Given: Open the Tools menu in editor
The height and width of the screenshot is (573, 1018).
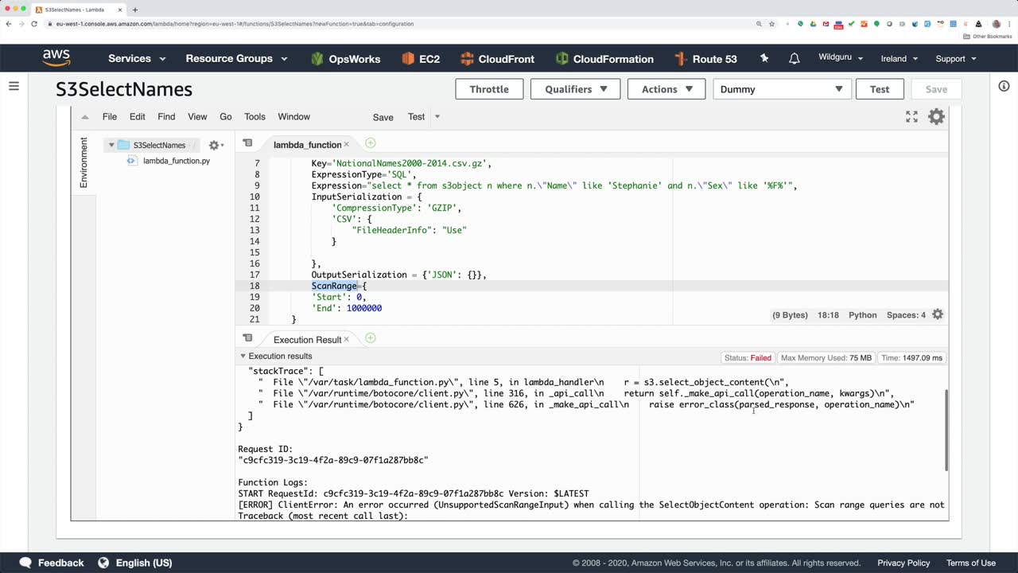Looking at the screenshot, I should pos(254,117).
